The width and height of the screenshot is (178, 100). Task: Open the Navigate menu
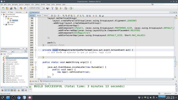15,4
